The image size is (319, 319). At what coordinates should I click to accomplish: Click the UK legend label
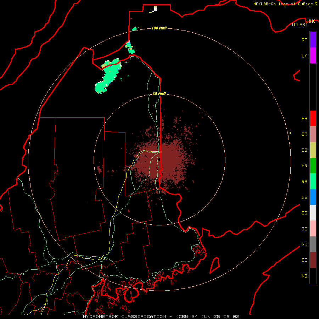(304, 56)
